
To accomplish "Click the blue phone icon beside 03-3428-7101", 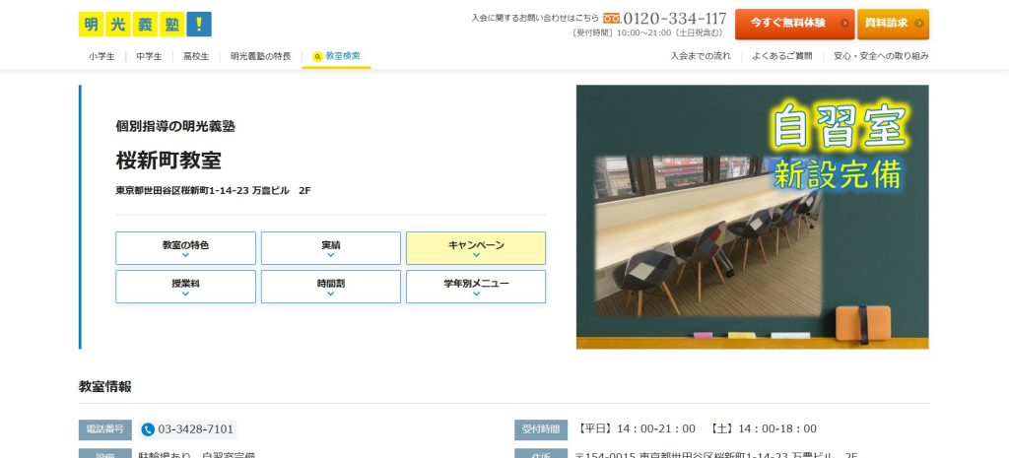I will point(148,429).
